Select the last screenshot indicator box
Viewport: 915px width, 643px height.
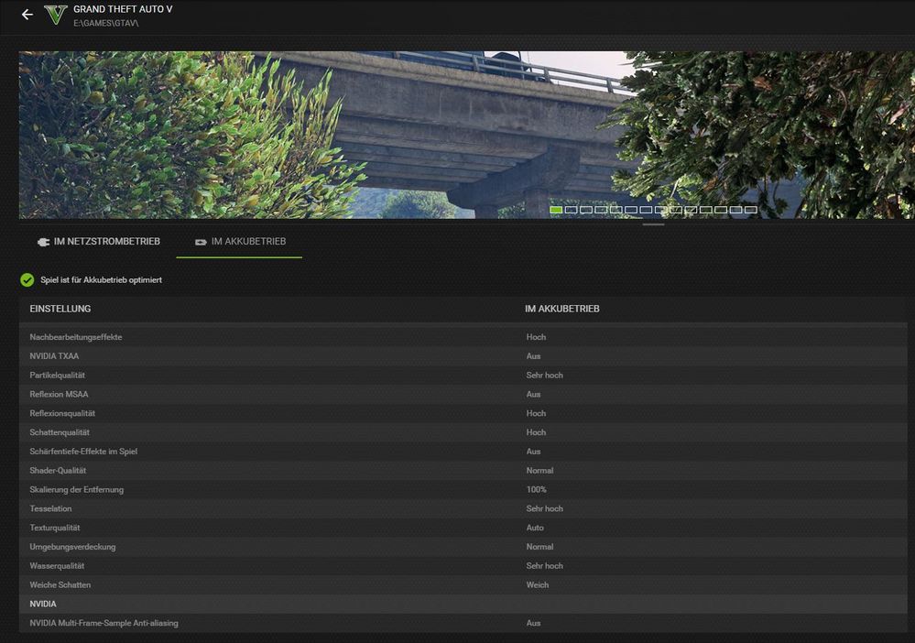(x=751, y=210)
